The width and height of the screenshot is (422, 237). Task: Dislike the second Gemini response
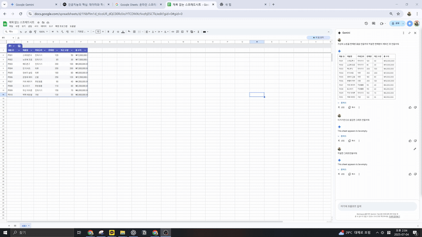click(x=415, y=141)
